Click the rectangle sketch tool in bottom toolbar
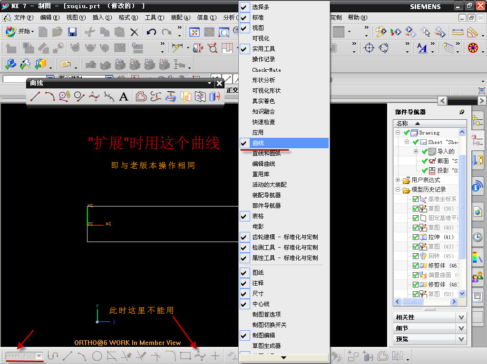 pos(185,355)
